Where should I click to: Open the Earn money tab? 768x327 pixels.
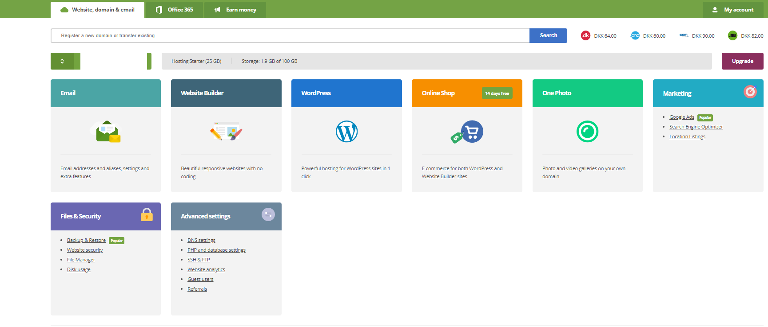(x=235, y=10)
